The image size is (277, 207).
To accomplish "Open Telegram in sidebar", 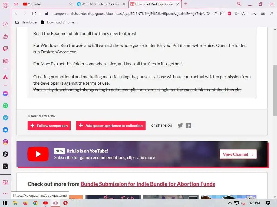I will [x=5, y=118].
